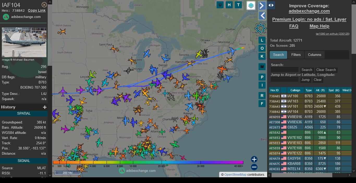Select the blue aircraft icon near Maine
Image resolution: width=356 pixels, height=183 pixels.
[x=231, y=51]
